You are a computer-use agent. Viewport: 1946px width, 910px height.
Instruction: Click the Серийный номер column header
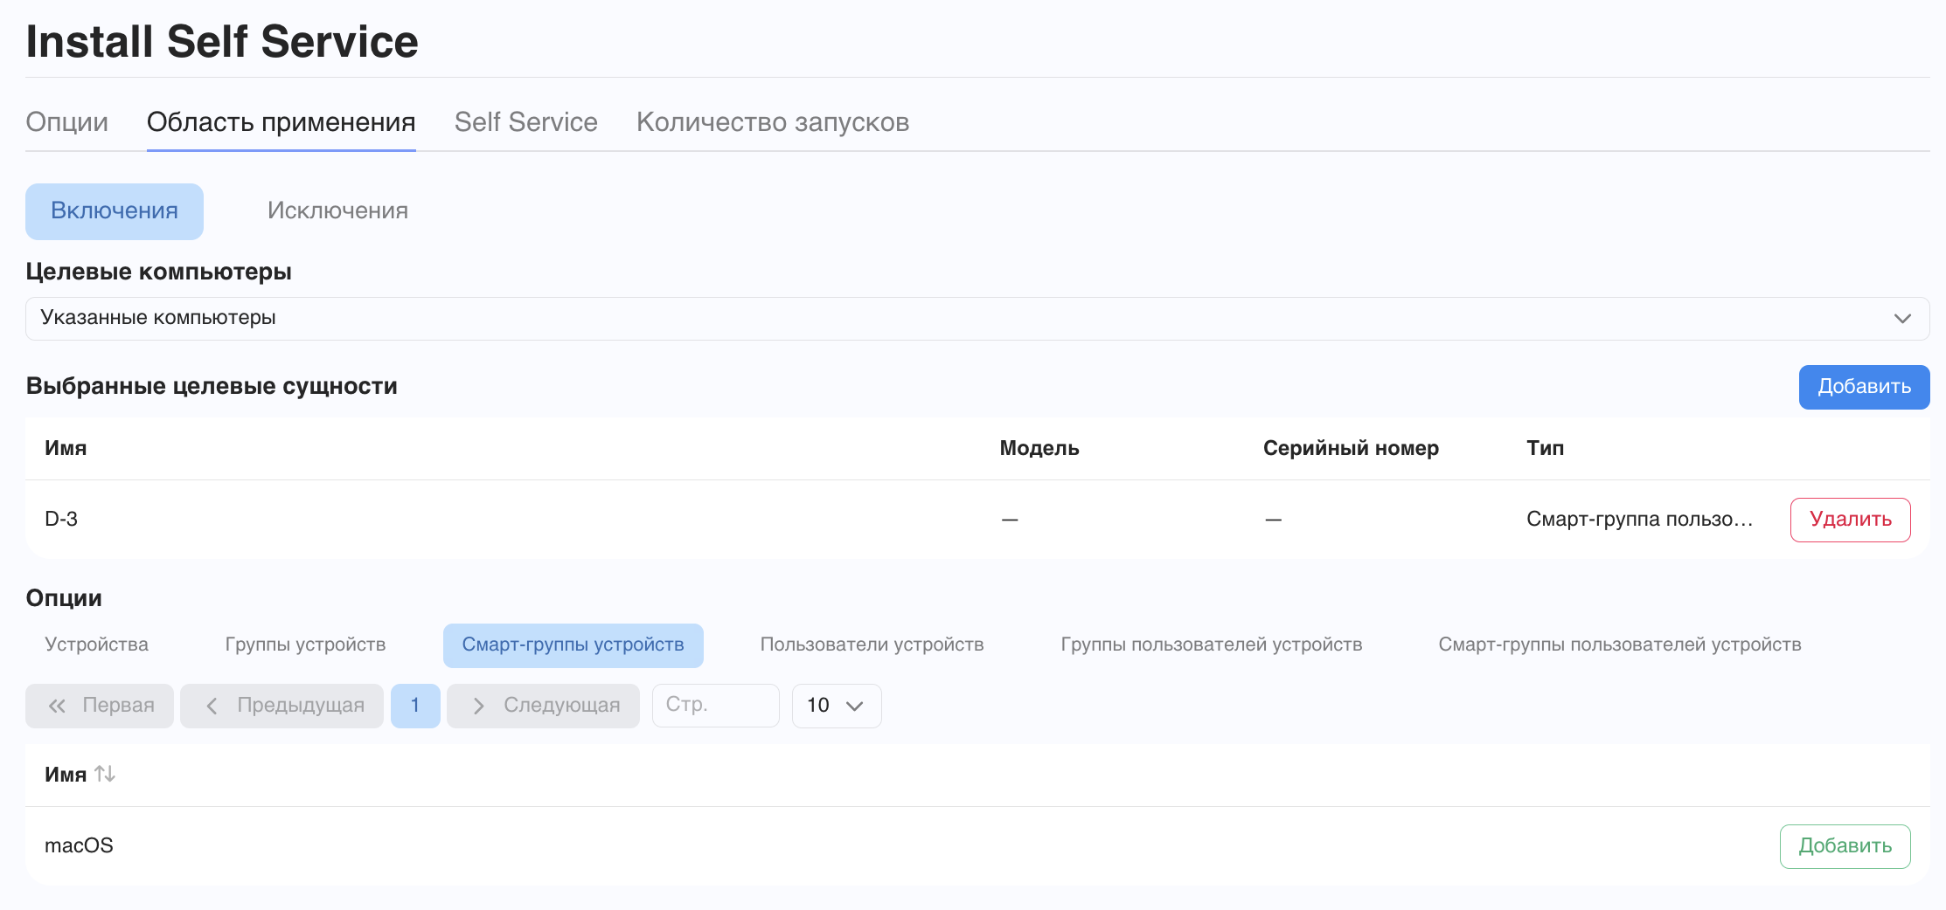click(x=1351, y=449)
